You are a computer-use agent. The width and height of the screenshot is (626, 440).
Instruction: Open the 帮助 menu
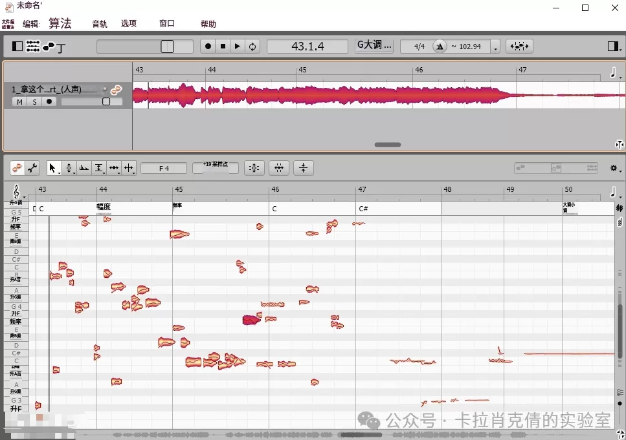click(208, 24)
